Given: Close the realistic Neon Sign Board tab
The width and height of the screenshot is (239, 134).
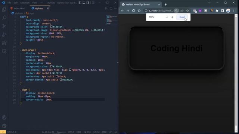Looking at the screenshot, I should pos(159,4).
